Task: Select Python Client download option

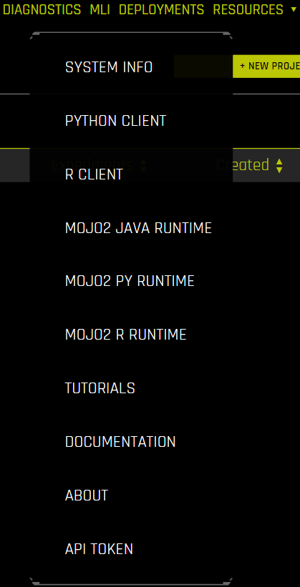Action: (x=115, y=121)
